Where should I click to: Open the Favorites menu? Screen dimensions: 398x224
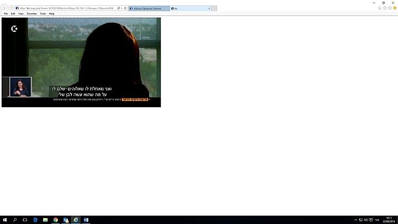click(32, 14)
